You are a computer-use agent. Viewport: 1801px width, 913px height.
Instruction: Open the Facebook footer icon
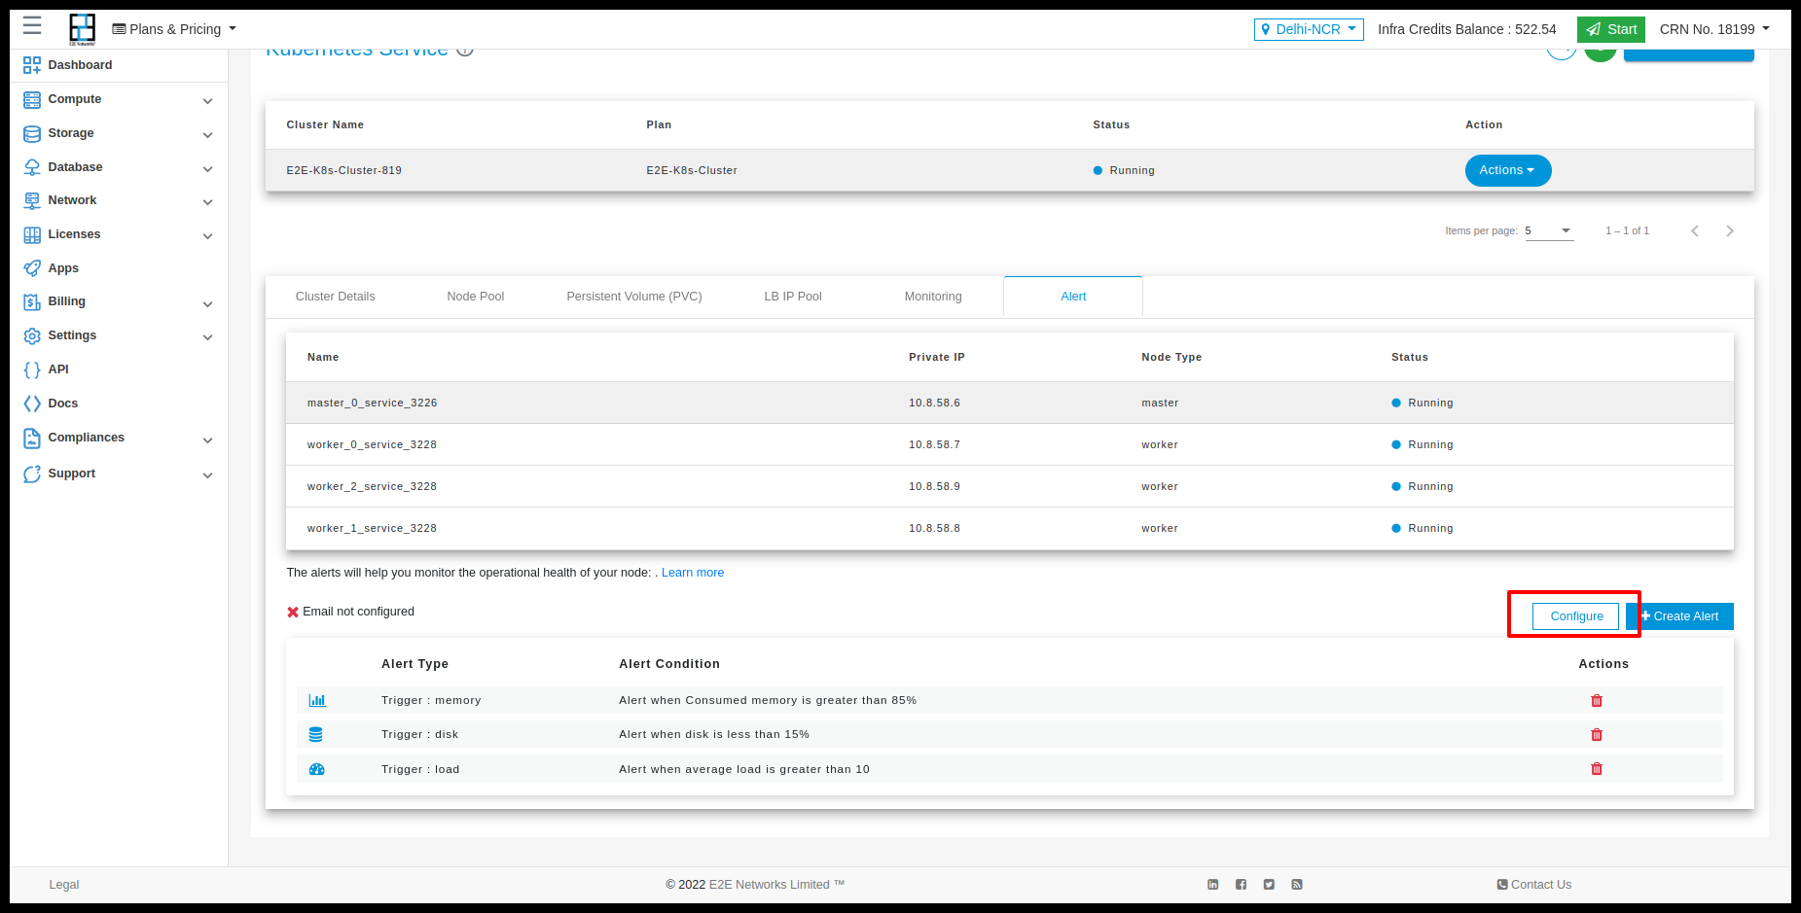(1242, 884)
